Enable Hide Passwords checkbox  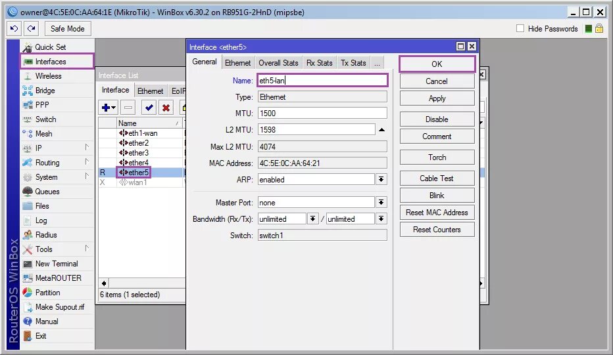pyautogui.click(x=520, y=28)
